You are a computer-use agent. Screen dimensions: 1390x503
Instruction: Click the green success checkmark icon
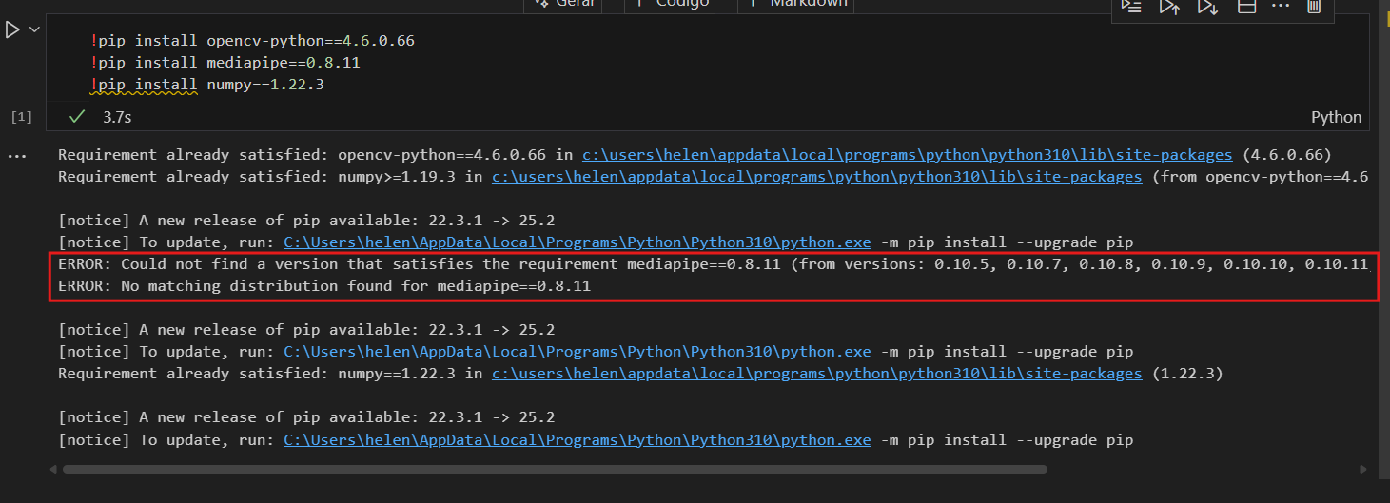[78, 117]
